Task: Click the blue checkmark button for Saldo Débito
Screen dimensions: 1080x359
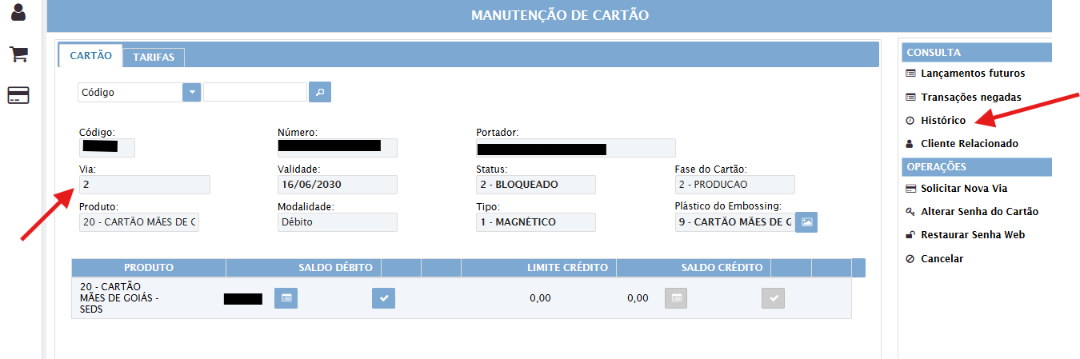Action: point(384,298)
